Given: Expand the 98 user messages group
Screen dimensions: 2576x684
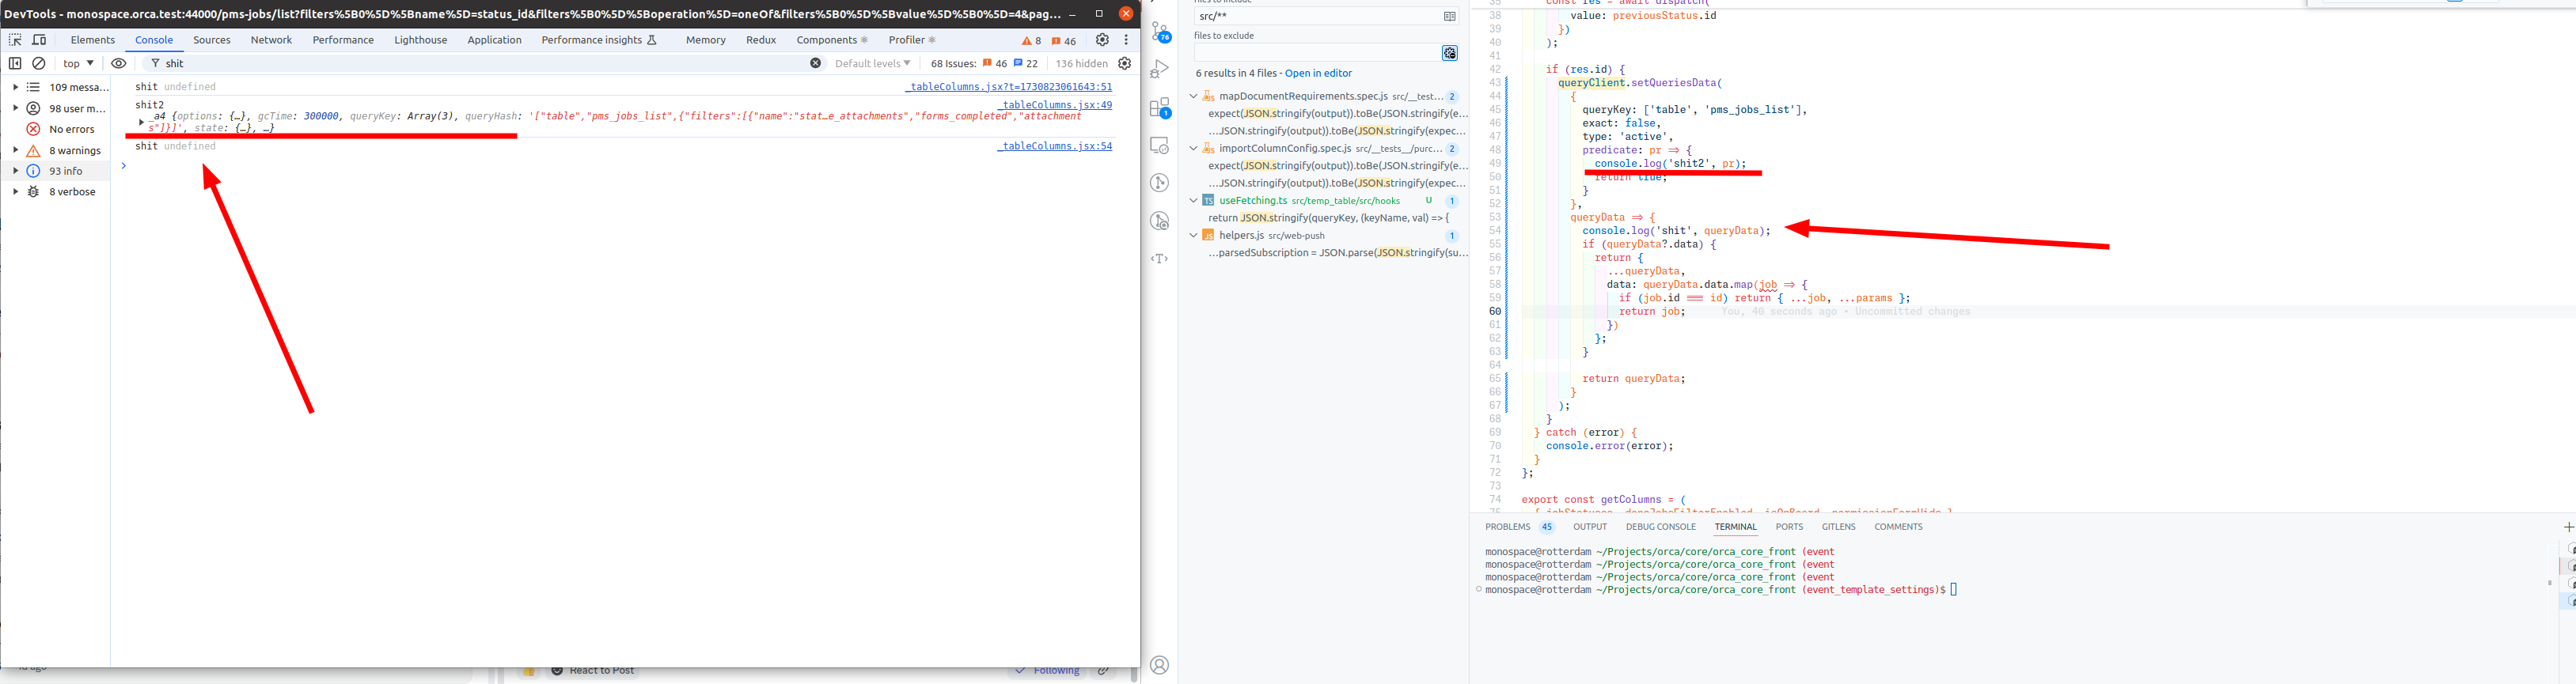Looking at the screenshot, I should pos(15,109).
